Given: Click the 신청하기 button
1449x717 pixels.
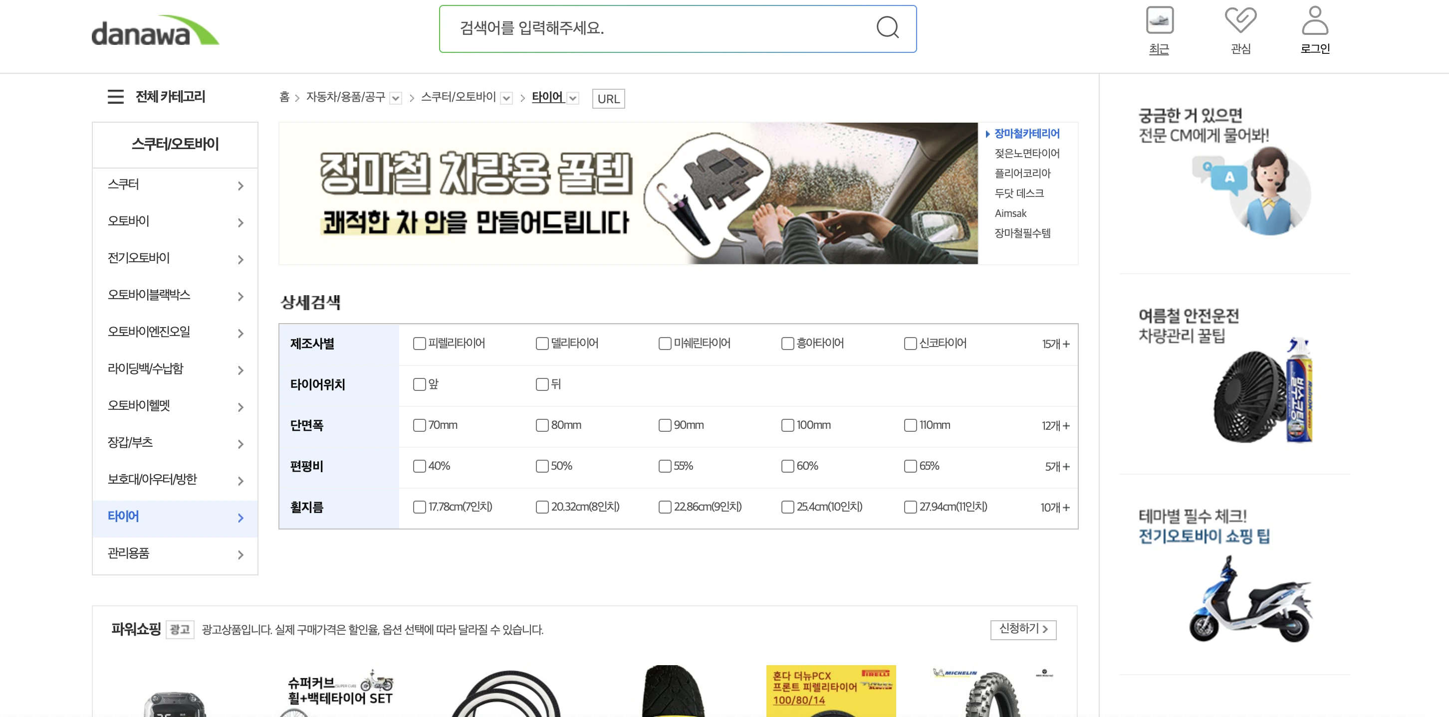Looking at the screenshot, I should [1023, 630].
